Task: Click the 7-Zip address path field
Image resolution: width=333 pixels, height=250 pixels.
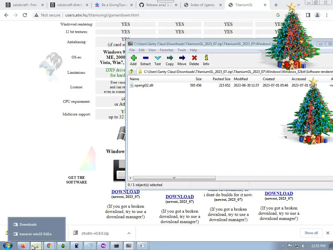Action: point(235,72)
